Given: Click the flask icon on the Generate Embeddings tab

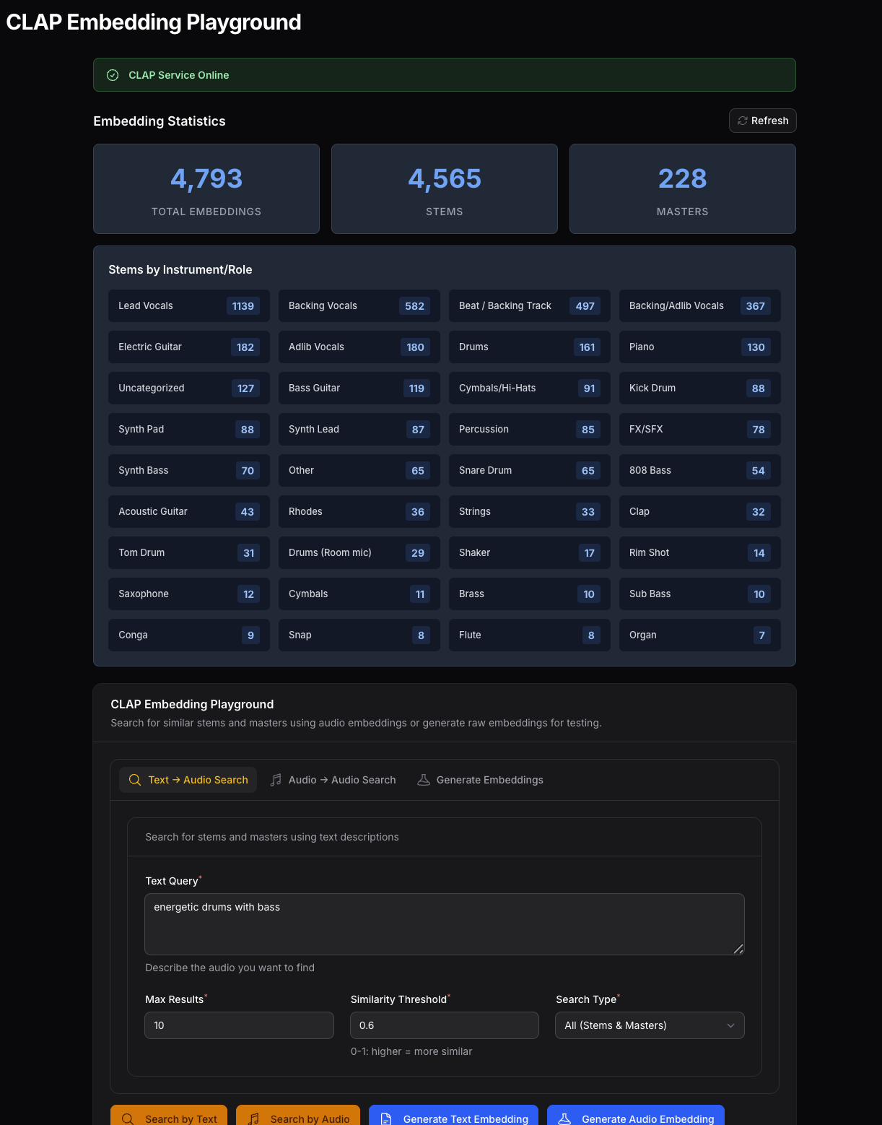Looking at the screenshot, I should click(x=423, y=780).
